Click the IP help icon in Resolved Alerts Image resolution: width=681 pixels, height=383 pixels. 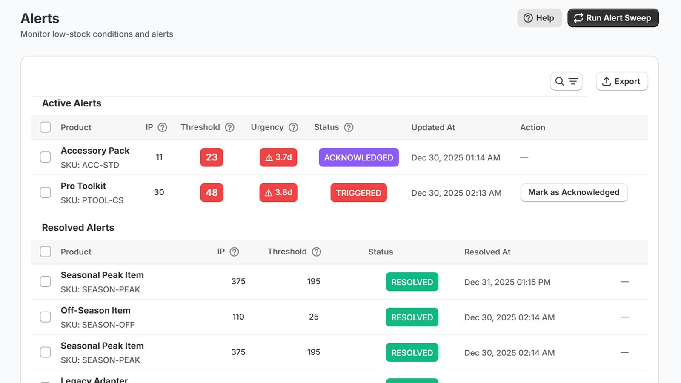point(235,252)
